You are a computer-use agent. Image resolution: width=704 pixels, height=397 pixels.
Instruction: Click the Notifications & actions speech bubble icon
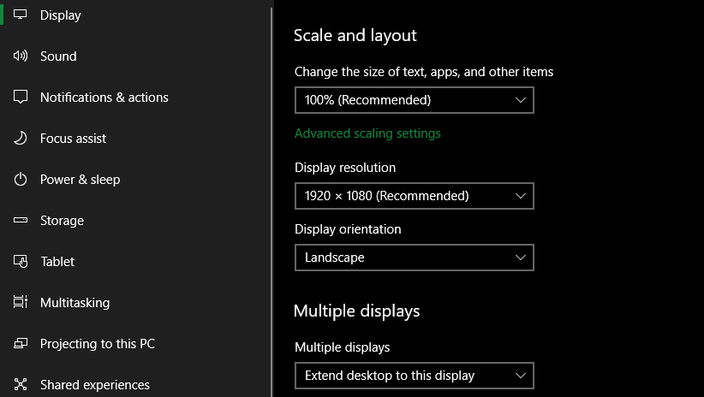[x=21, y=98]
